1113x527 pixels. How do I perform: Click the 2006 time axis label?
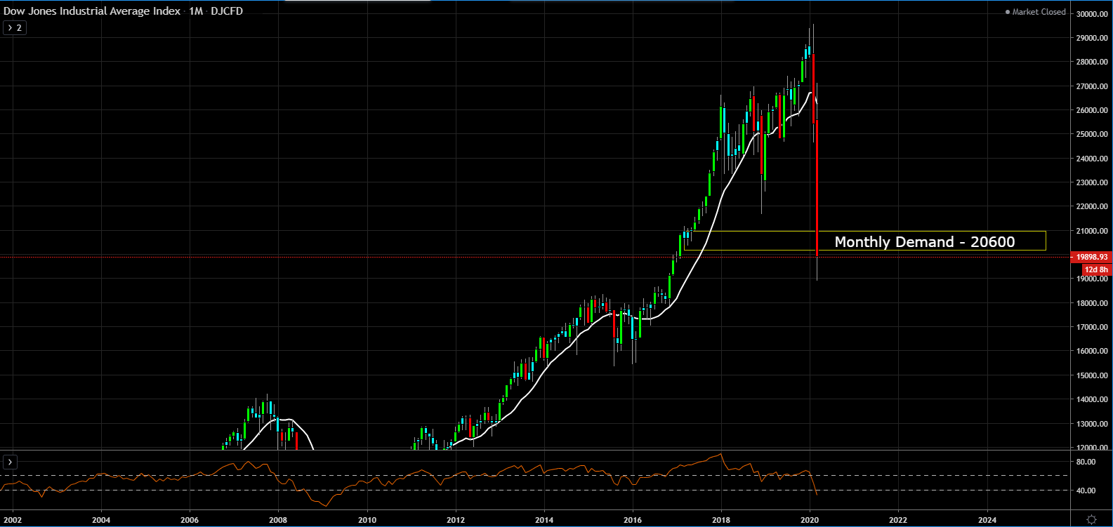point(190,520)
